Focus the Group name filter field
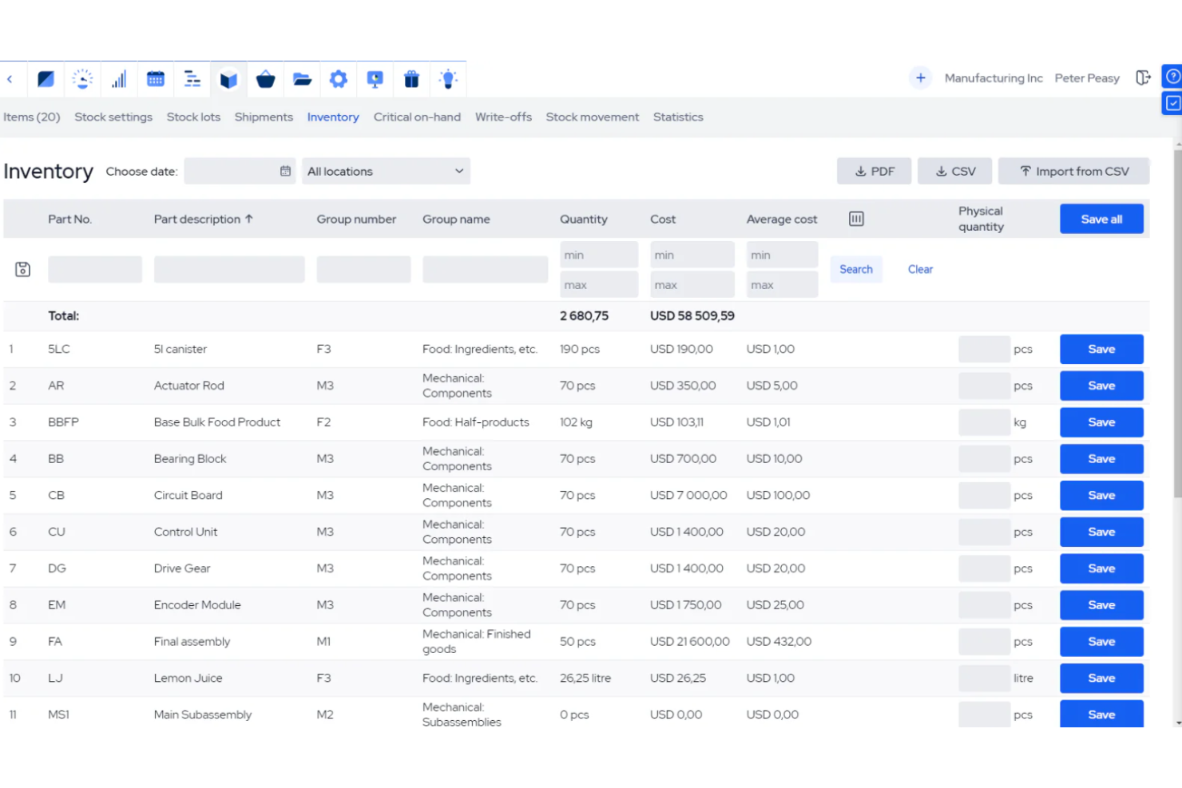The height and width of the screenshot is (788, 1182). click(x=485, y=269)
